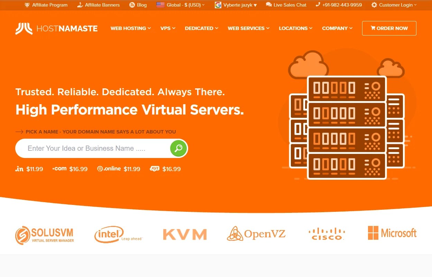Open the WEB HOSTING dropdown menu
The width and height of the screenshot is (432, 277).
click(x=131, y=28)
